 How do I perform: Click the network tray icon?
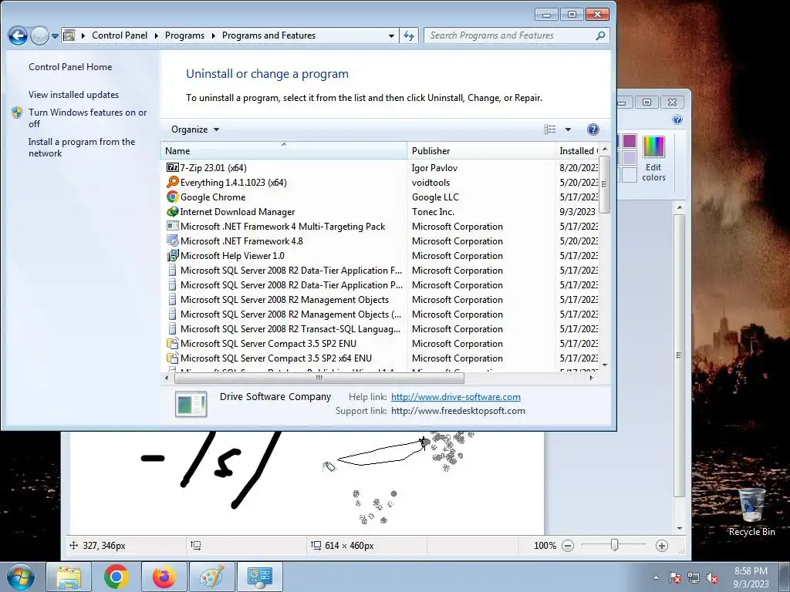pos(694,578)
